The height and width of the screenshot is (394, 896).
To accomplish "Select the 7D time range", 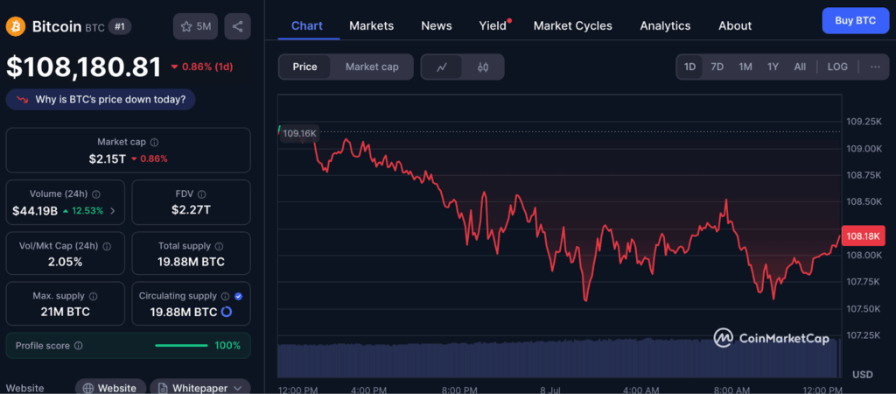I will pyautogui.click(x=717, y=67).
